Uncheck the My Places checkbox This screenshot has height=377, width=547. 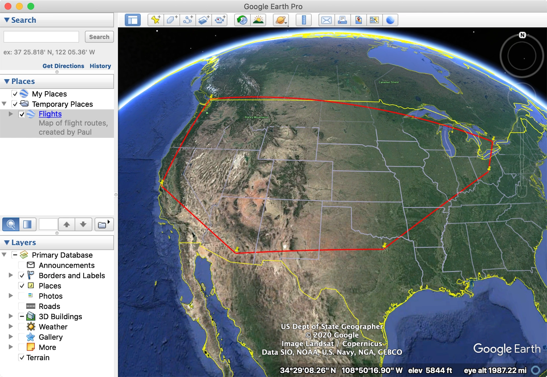pyautogui.click(x=15, y=94)
